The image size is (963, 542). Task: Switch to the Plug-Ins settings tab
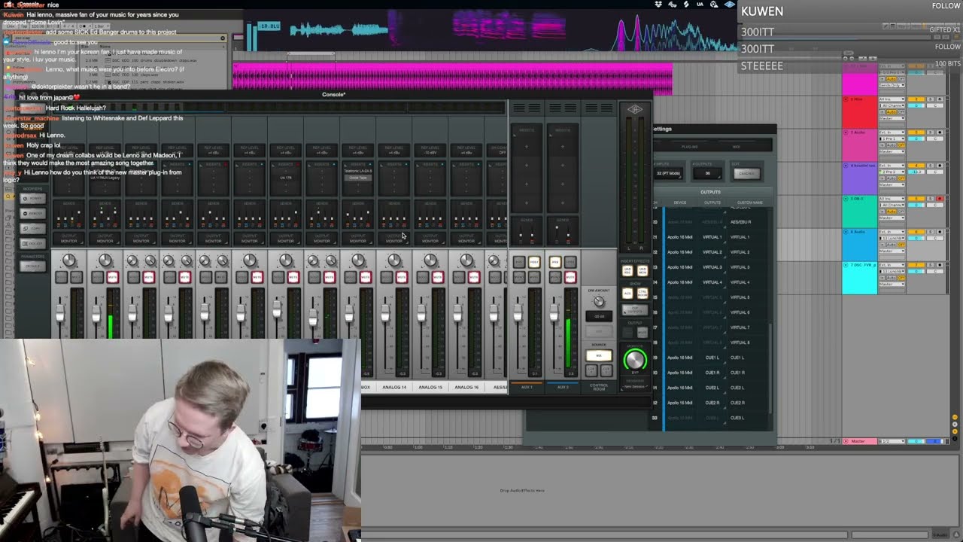pyautogui.click(x=689, y=147)
